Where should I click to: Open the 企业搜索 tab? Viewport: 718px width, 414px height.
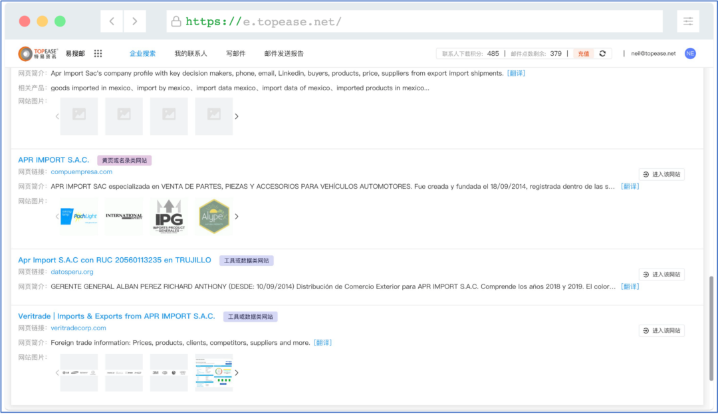tap(142, 54)
